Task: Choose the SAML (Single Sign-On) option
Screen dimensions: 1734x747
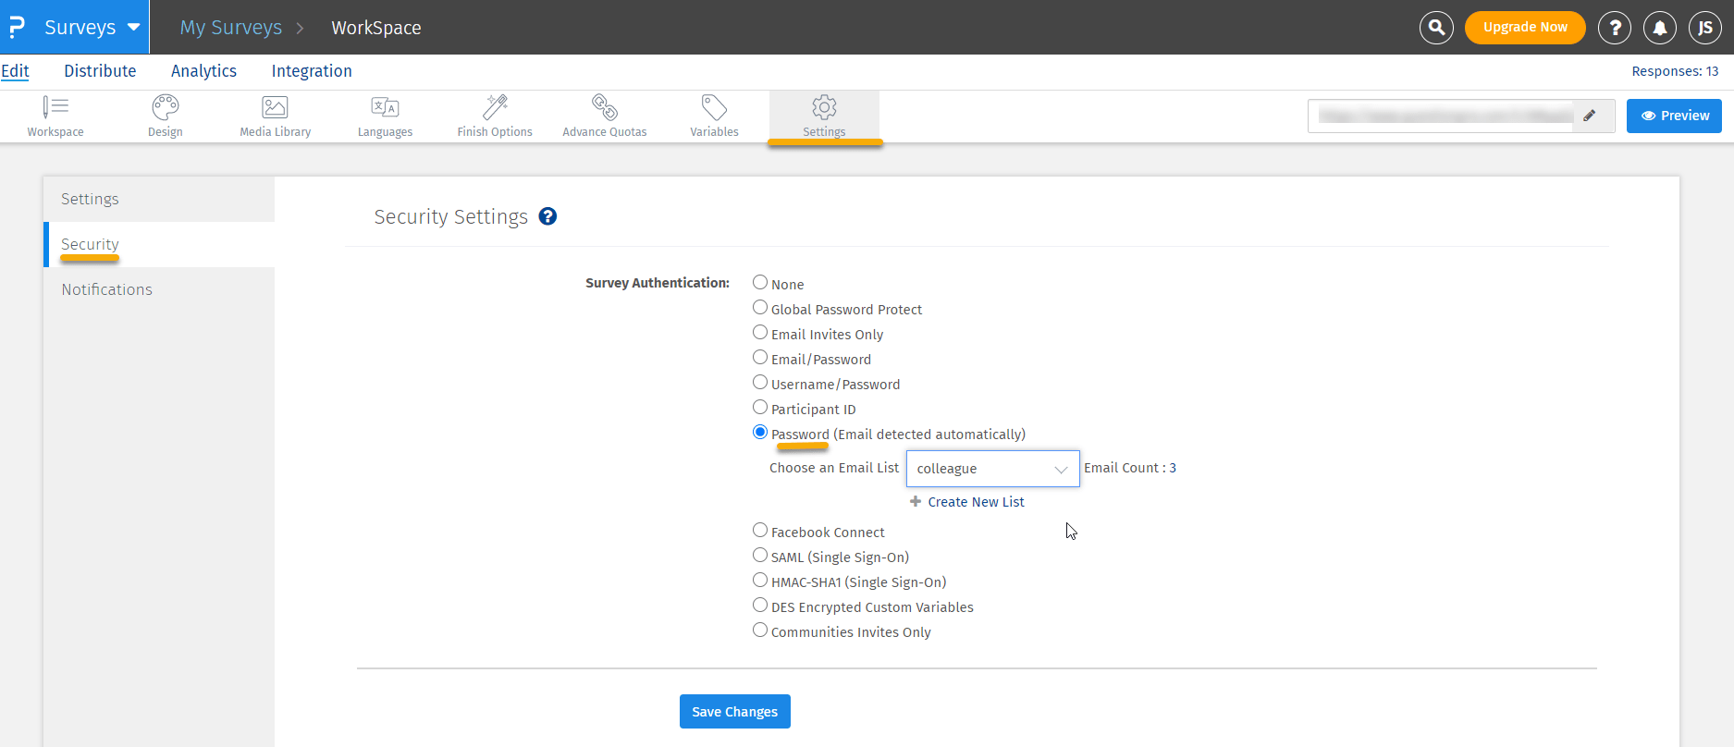Action: click(760, 556)
